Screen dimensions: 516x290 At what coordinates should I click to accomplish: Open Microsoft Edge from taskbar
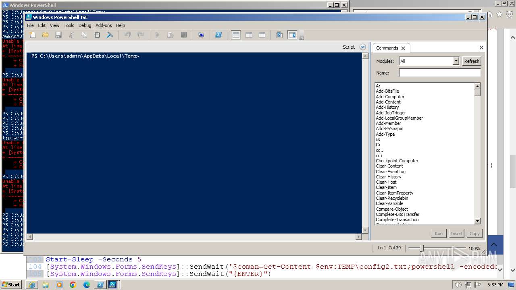tap(87, 285)
